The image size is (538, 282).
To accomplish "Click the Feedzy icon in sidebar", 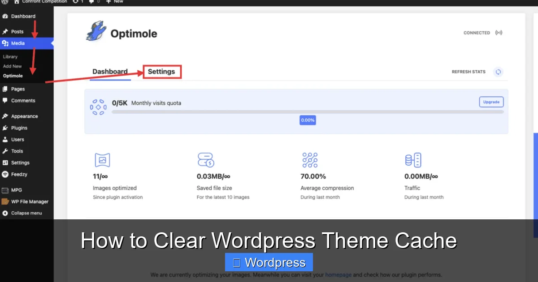I will [x=5, y=175].
